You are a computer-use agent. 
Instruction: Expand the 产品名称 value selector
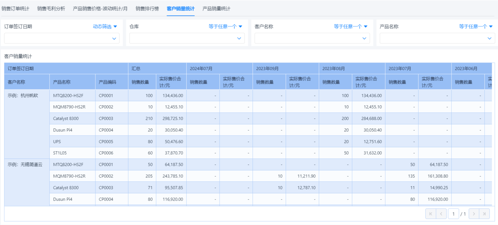[x=438, y=38]
